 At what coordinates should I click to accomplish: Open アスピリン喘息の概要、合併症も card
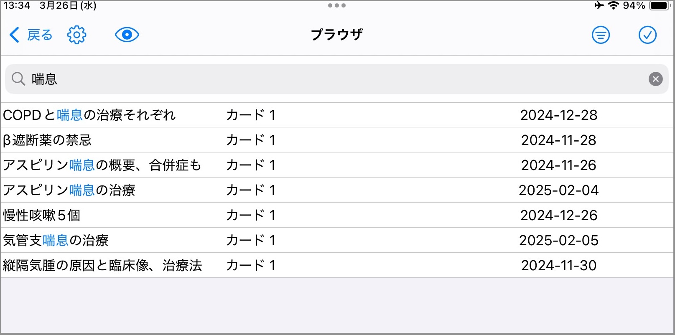pyautogui.click(x=336, y=165)
